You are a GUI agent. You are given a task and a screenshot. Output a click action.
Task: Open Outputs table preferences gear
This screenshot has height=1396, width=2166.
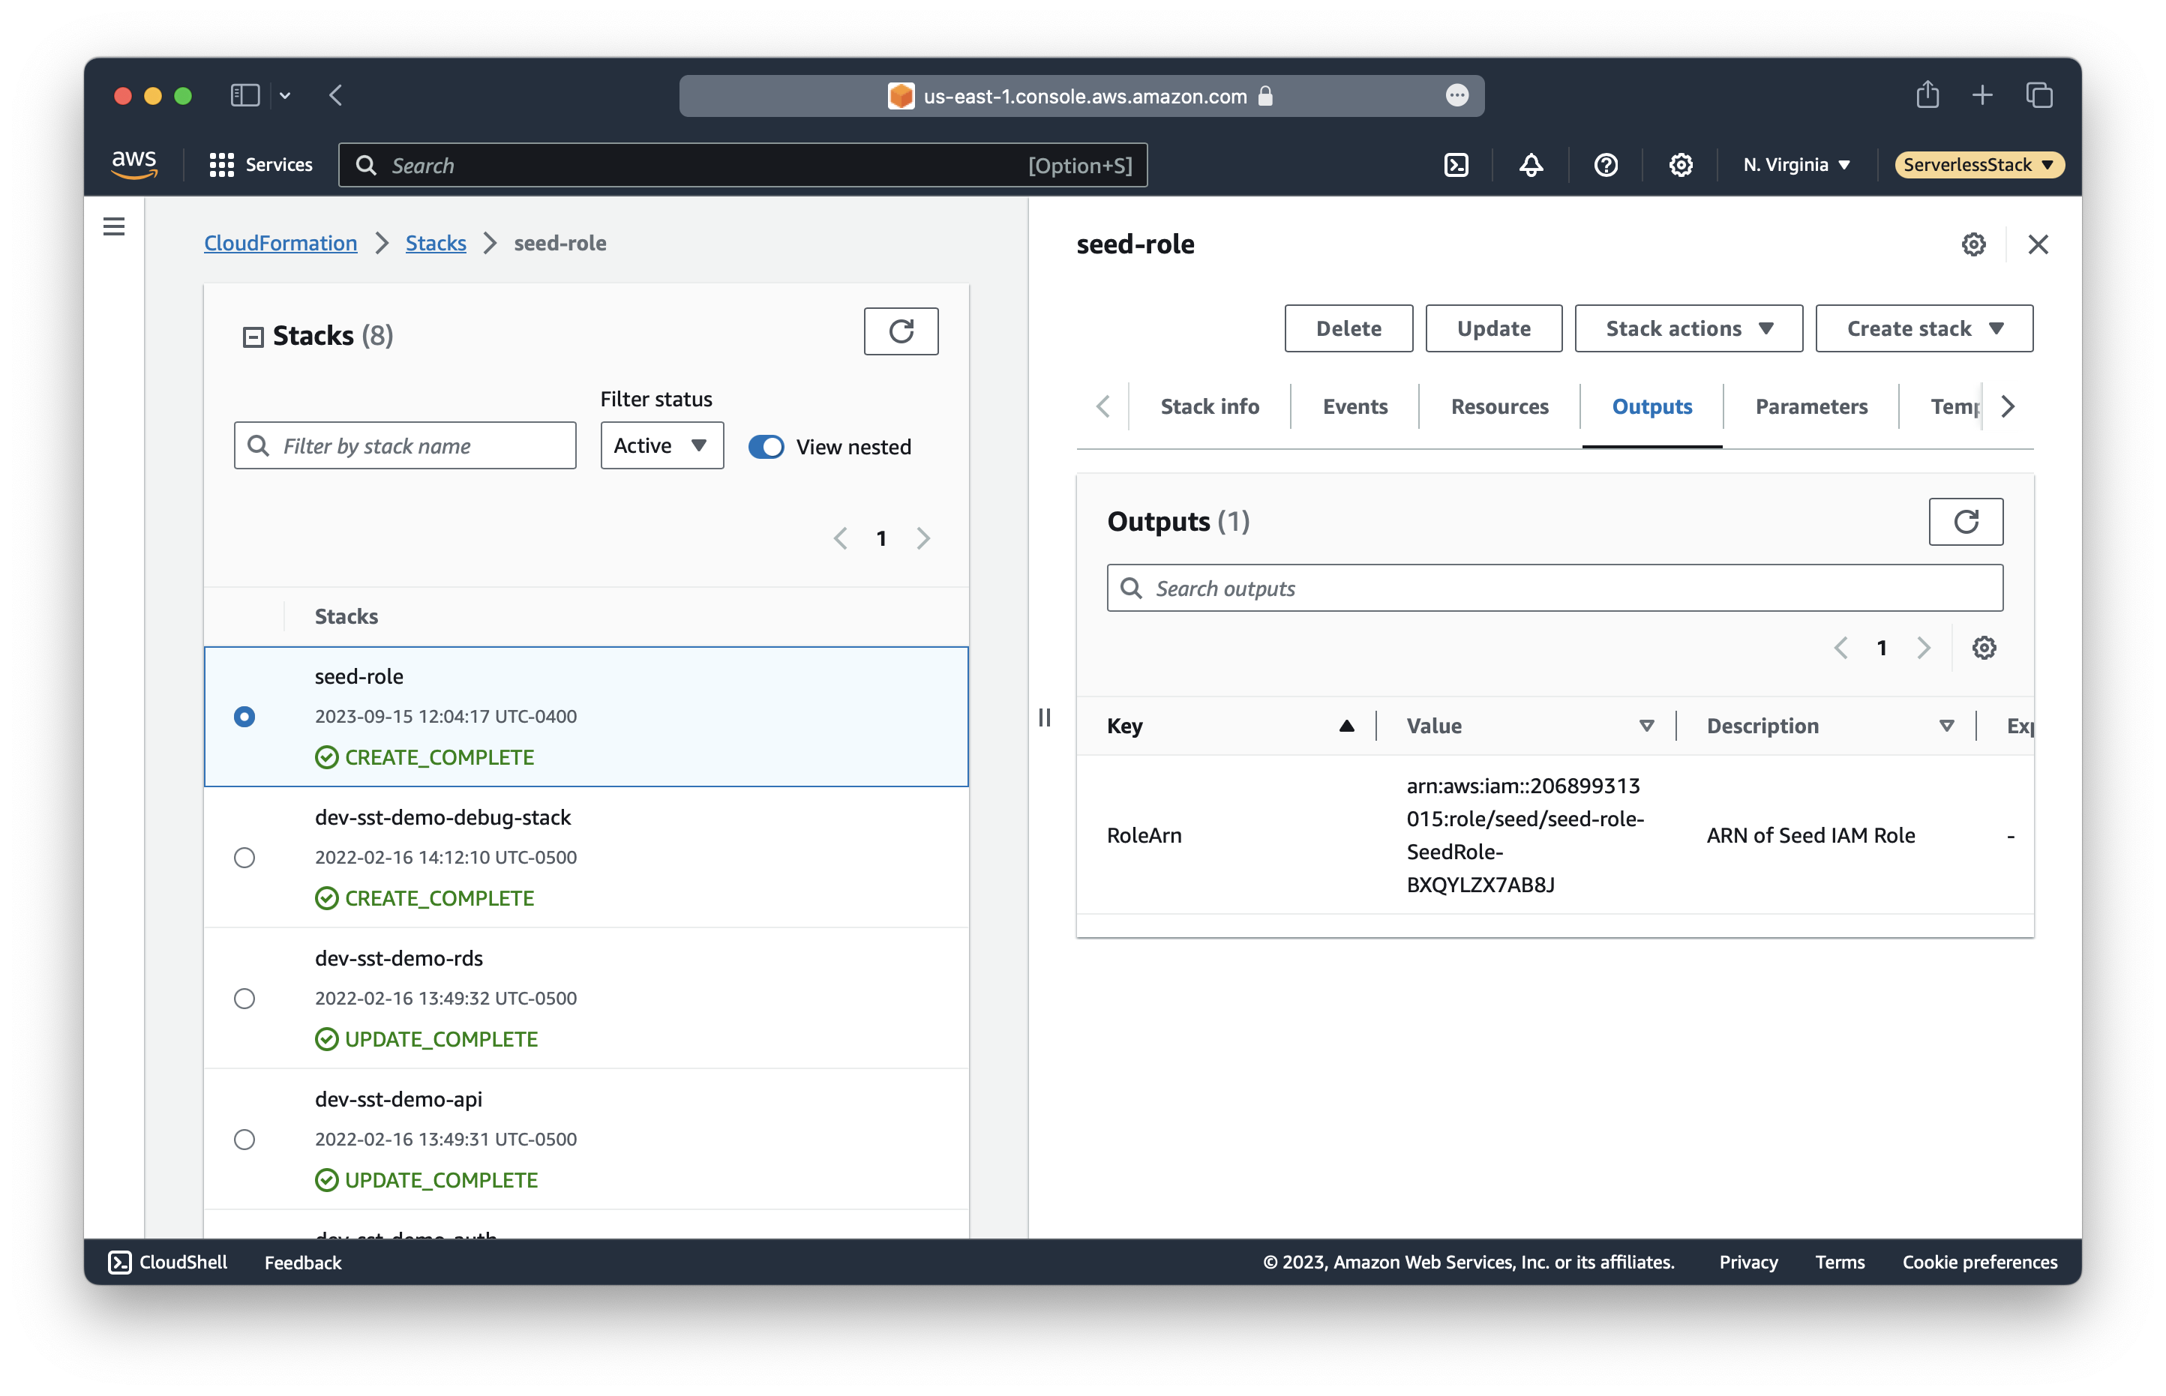[x=1984, y=648]
